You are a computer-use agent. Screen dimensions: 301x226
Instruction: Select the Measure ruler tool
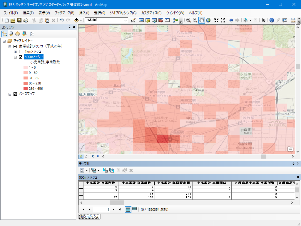point(293,20)
